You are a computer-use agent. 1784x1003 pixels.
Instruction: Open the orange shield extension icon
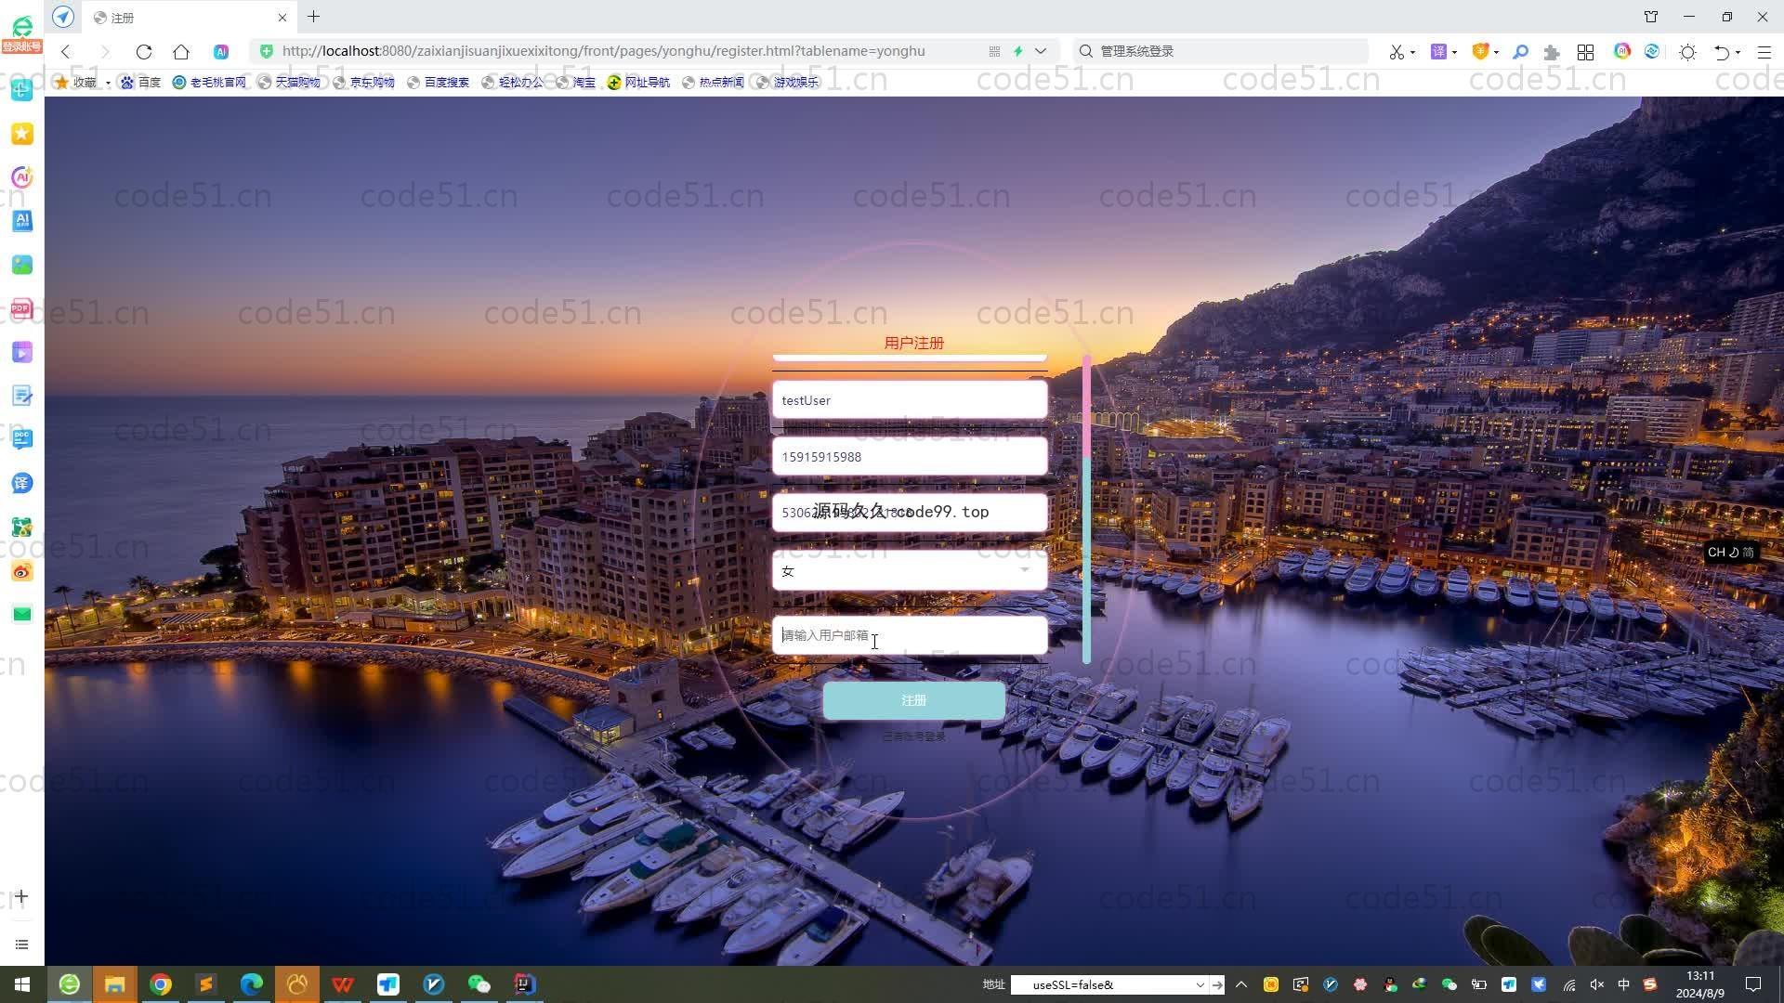tap(1480, 51)
